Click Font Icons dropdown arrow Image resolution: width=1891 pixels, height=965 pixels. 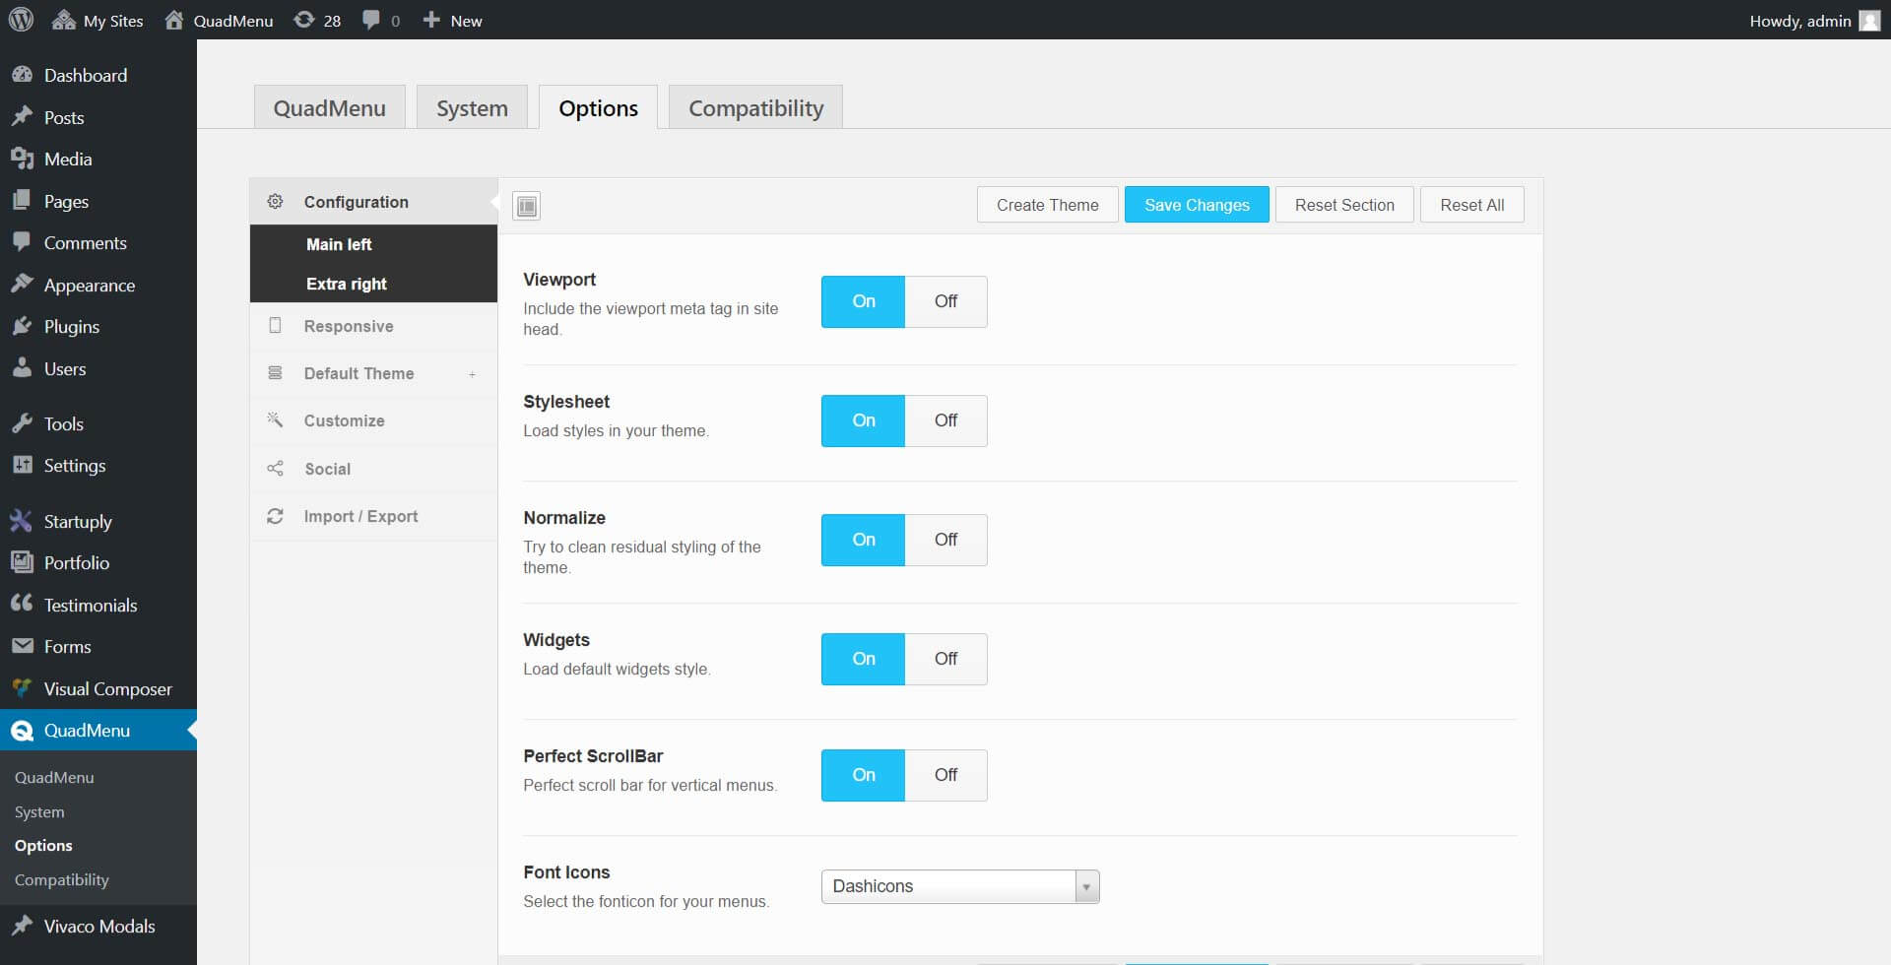[x=1086, y=886]
